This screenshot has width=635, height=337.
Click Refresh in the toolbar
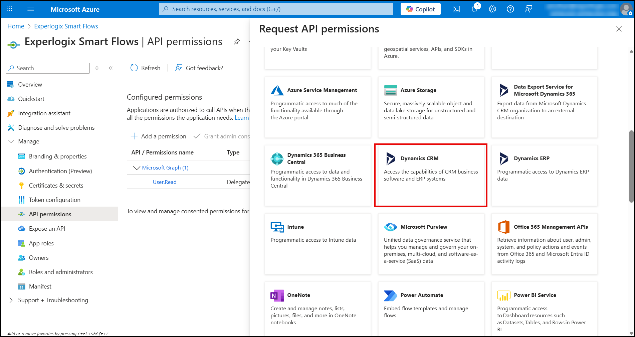pos(145,68)
